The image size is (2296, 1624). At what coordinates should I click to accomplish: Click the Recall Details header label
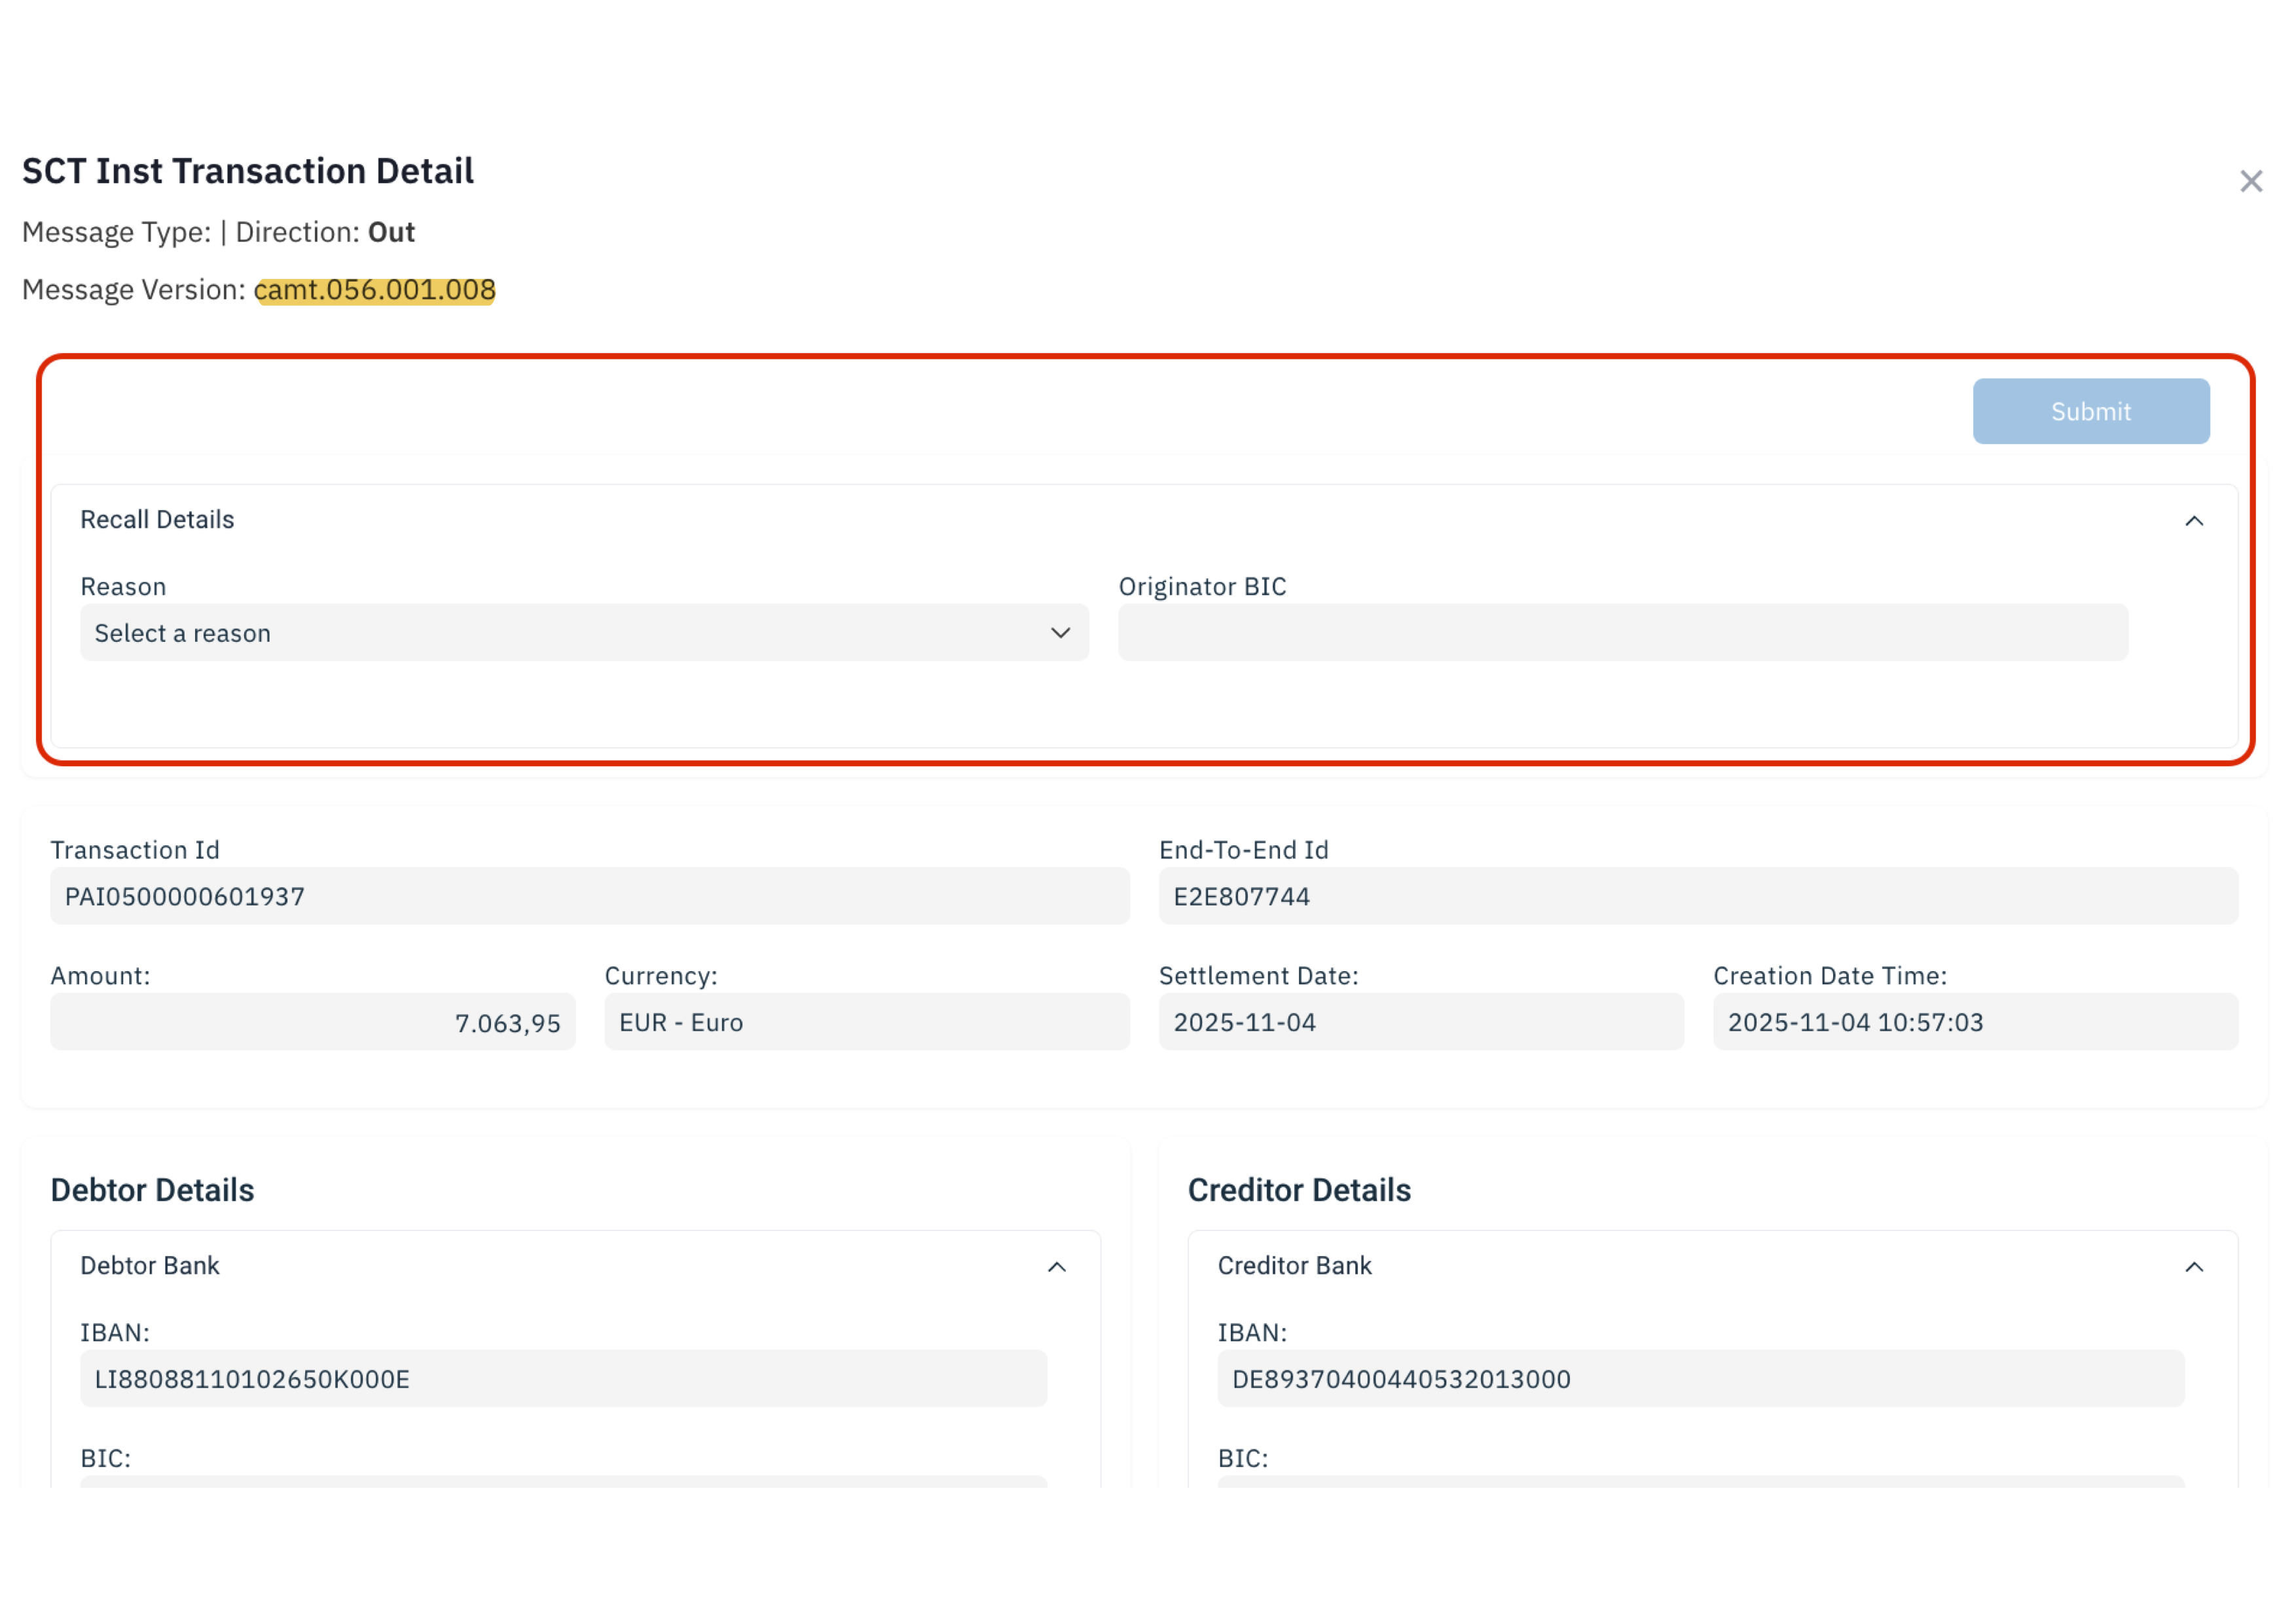pos(157,520)
